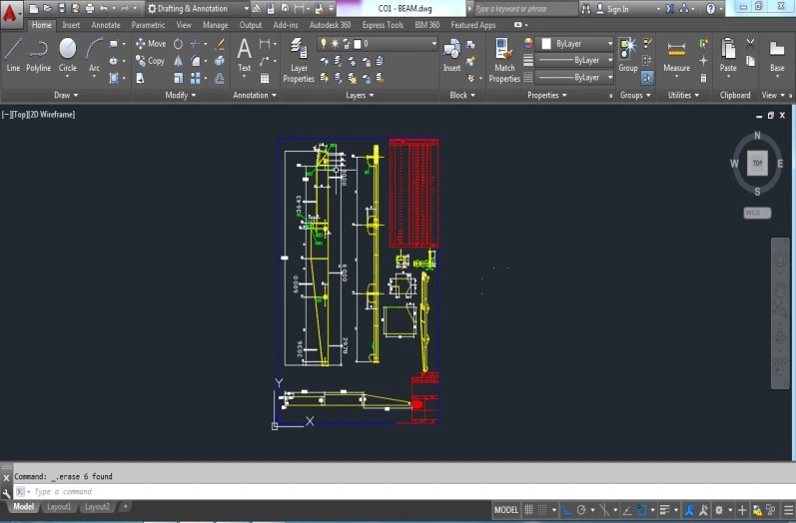Open the Manage ribbon tab
Image resolution: width=796 pixels, height=523 pixels.
click(x=216, y=25)
